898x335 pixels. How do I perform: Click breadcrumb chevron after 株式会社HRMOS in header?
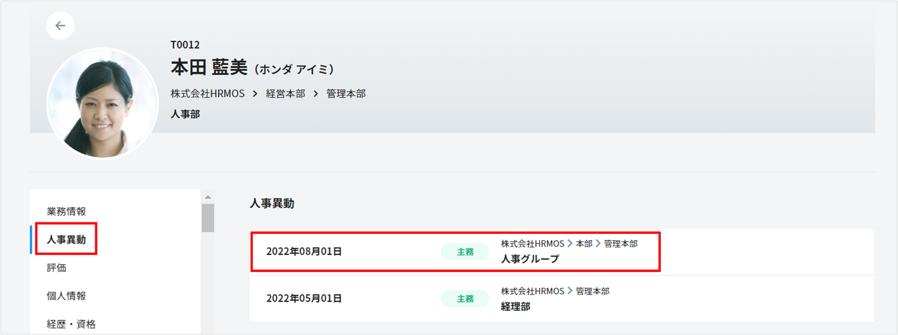255,94
